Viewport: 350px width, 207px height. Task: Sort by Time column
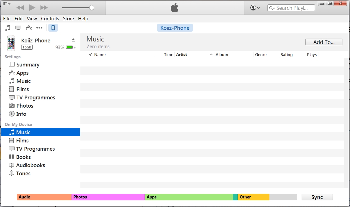coord(169,54)
